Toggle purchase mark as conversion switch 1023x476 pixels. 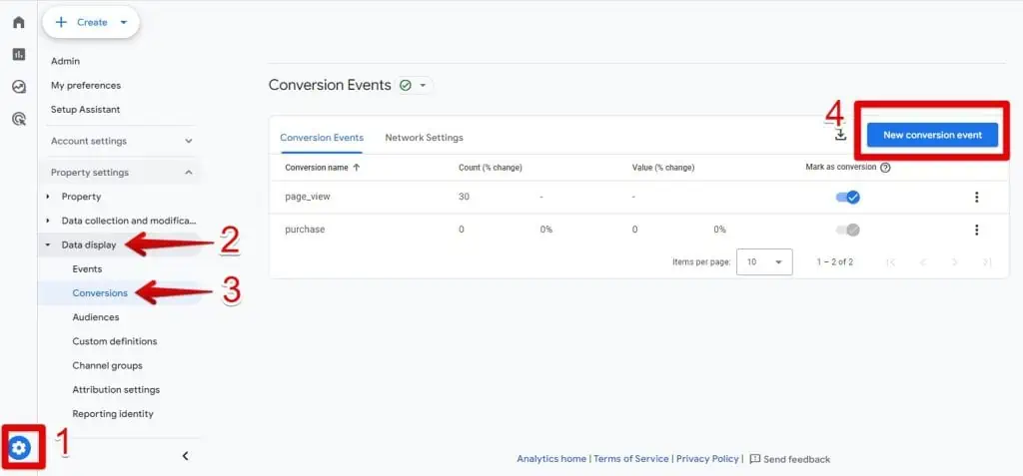pos(847,230)
